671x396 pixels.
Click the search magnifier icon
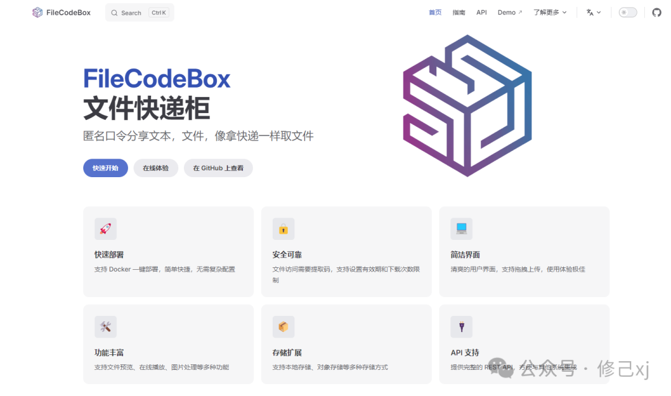tap(114, 13)
